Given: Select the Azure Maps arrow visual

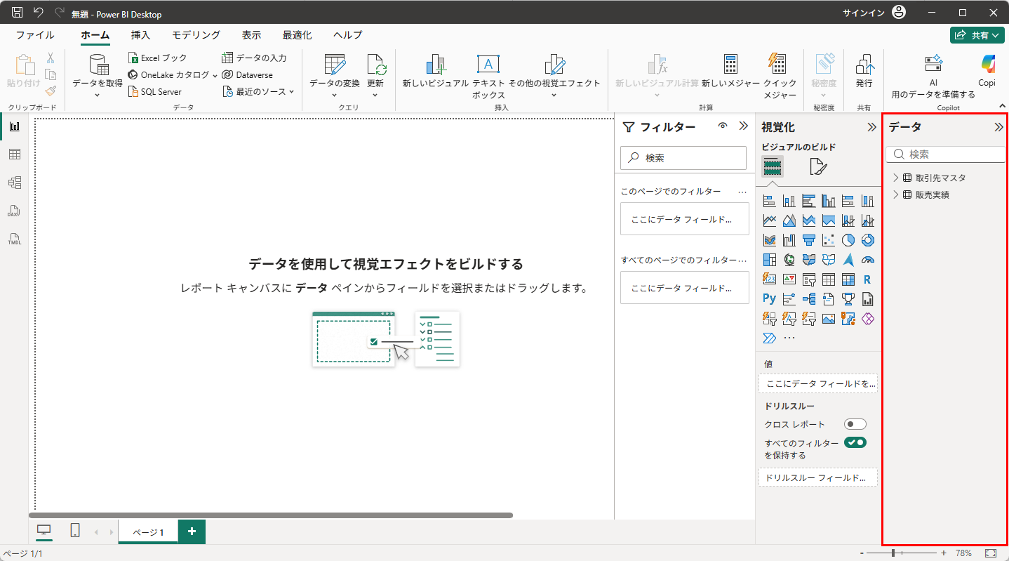Looking at the screenshot, I should pos(848,260).
